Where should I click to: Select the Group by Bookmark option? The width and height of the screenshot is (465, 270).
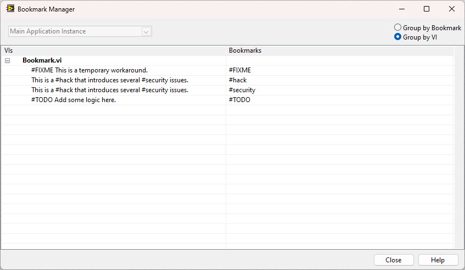coord(398,27)
